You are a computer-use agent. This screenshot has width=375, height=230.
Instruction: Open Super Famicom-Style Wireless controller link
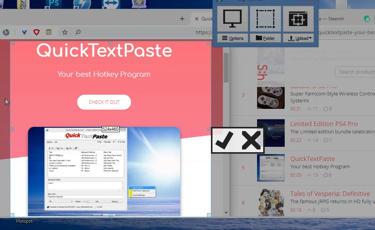coord(332,97)
